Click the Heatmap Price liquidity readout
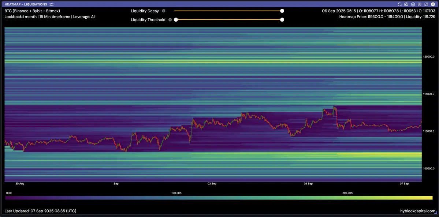The image size is (439, 217). 387,16
